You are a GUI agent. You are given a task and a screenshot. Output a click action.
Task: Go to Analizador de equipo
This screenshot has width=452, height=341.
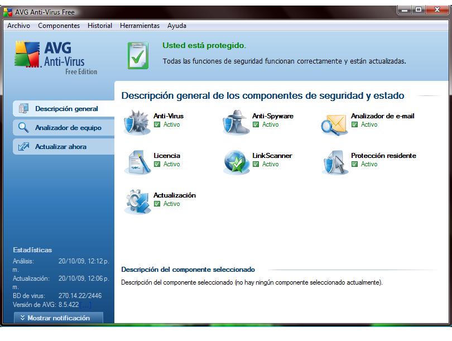(64, 127)
